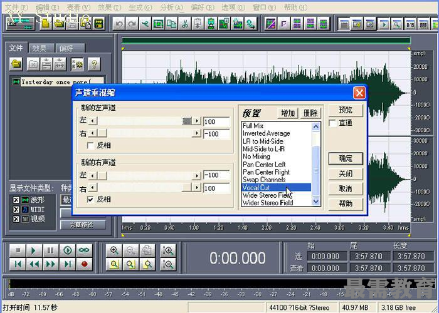The width and height of the screenshot is (439, 313).
Task: Open file with the folder icon in file panel
Action: [16, 64]
